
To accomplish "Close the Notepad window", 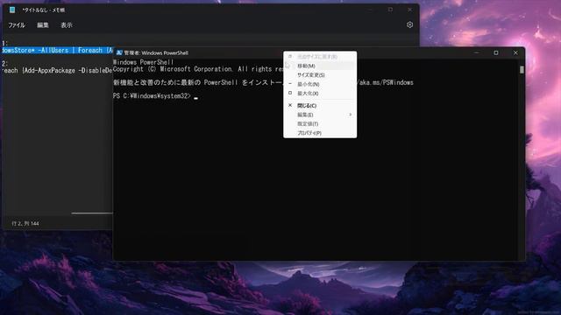I will pos(409,10).
